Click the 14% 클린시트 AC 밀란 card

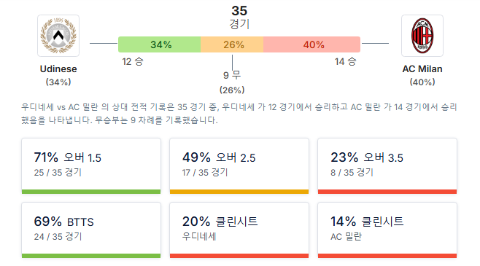(x=387, y=230)
